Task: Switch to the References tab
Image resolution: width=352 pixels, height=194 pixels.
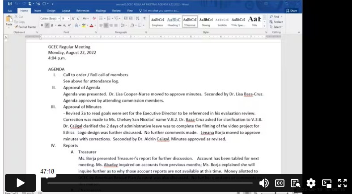Action: [83, 11]
